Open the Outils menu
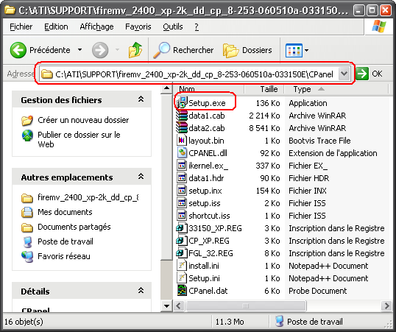This screenshot has width=396, height=332. tap(173, 27)
